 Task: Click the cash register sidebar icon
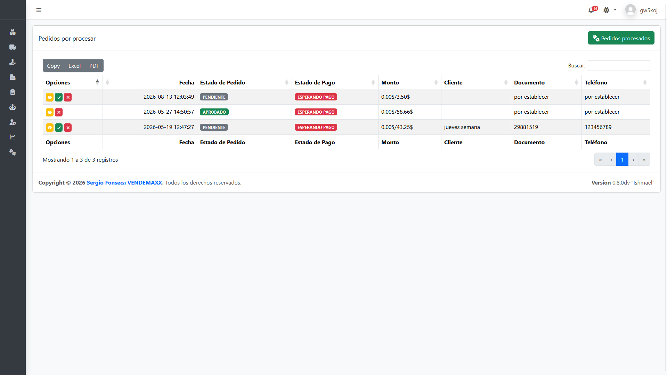tap(13, 77)
